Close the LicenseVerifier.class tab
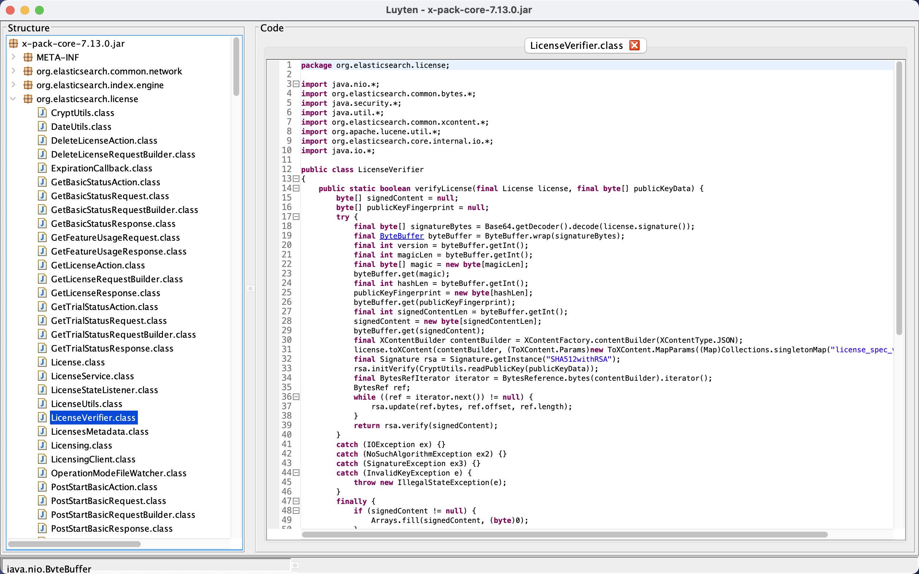Image resolution: width=919 pixels, height=574 pixels. click(x=634, y=45)
